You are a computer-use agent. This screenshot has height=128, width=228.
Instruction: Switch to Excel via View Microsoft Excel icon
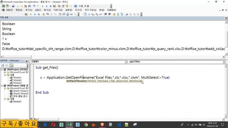[4, 6]
